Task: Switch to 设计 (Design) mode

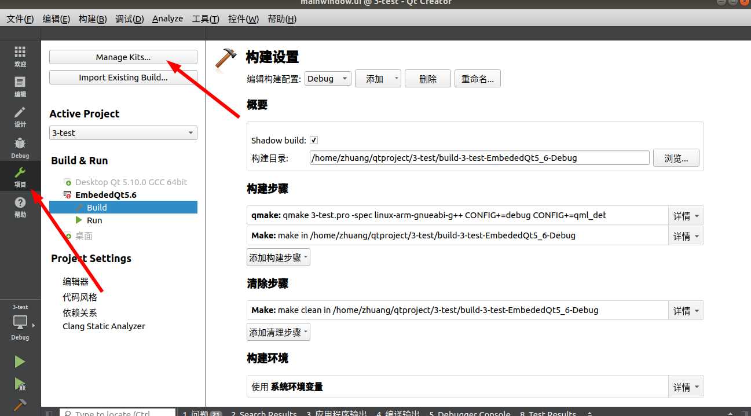Action: [20, 117]
